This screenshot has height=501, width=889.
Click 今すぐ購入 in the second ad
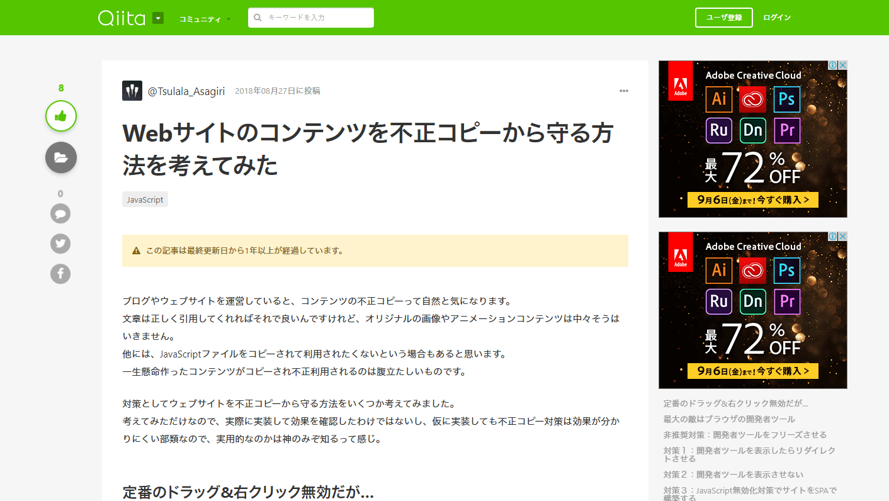753,371
